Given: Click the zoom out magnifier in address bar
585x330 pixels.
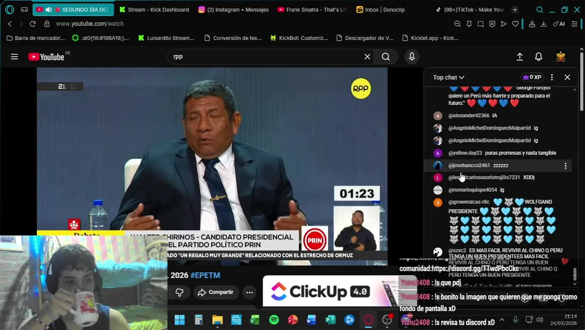Looking at the screenshot, I should [x=457, y=24].
